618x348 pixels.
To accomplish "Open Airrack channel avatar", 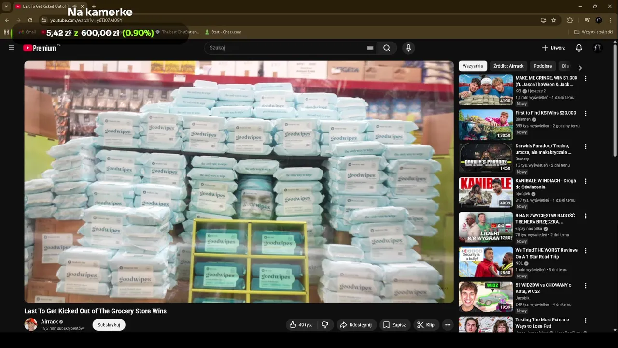I will 31,324.
